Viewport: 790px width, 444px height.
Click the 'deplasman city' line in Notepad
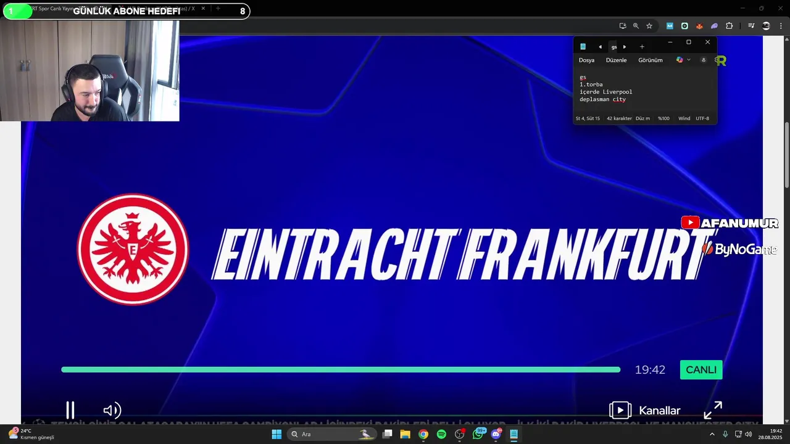[602, 99]
